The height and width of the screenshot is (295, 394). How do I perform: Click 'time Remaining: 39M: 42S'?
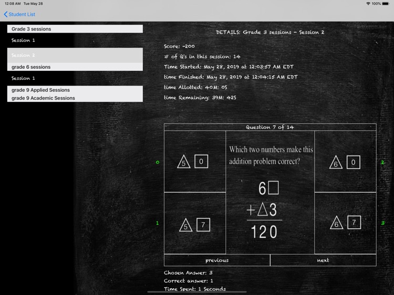[x=200, y=98]
